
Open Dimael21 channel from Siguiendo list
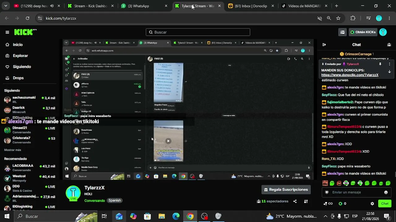(30, 130)
